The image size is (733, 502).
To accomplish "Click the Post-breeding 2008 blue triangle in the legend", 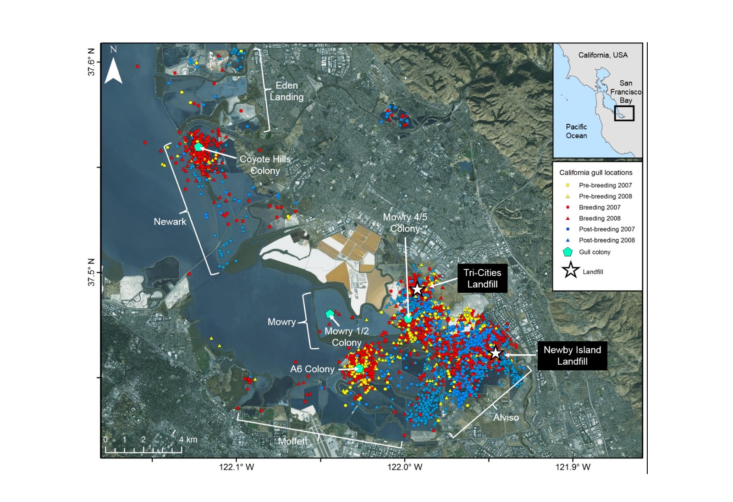I will click(568, 240).
